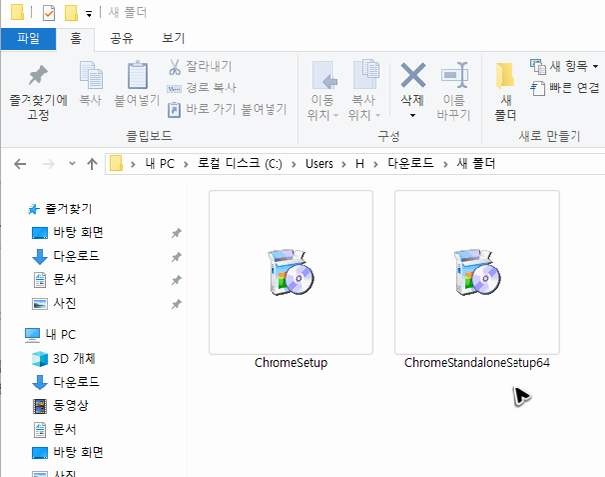
Task: Choose Paste shortcut (바로 가기 붙여넣기)
Action: click(227, 109)
